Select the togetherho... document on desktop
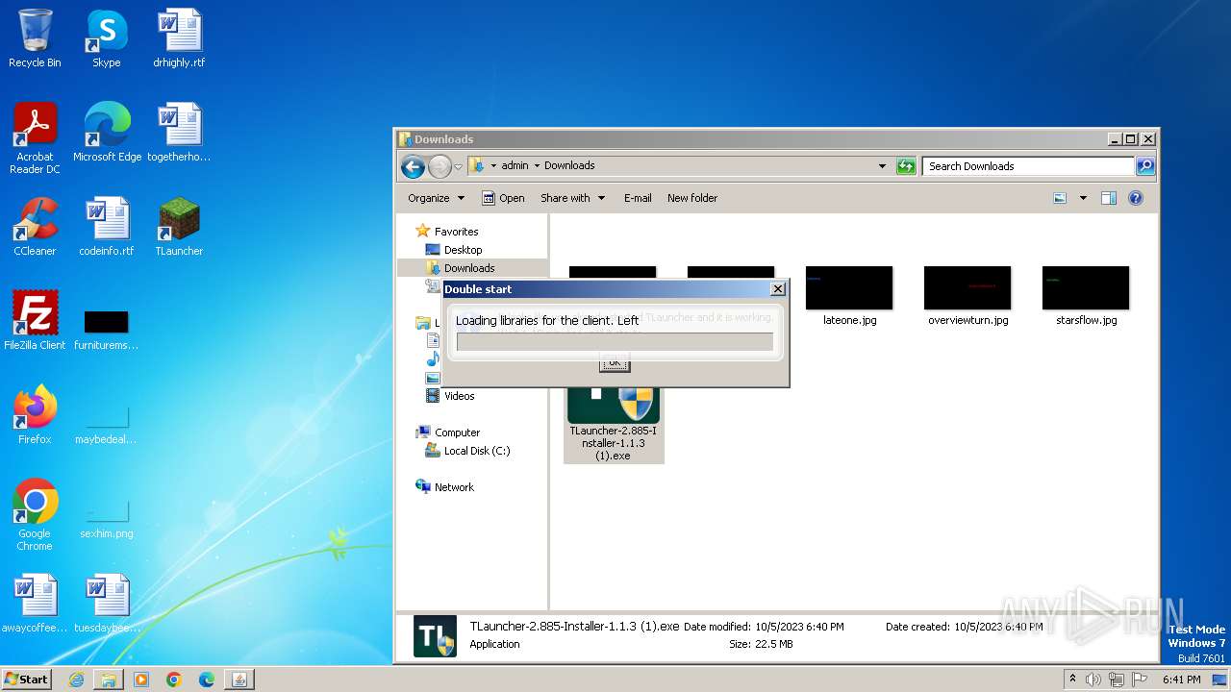The width and height of the screenshot is (1231, 692). tap(179, 133)
